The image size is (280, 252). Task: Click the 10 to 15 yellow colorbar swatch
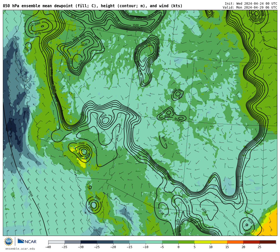[x=219, y=242]
